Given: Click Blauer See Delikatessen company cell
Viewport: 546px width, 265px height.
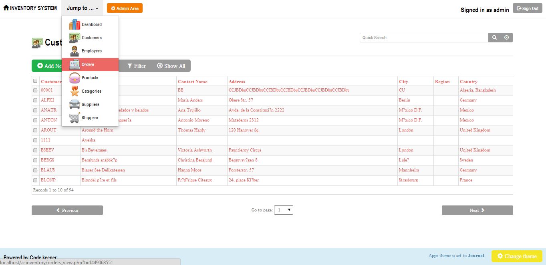Looking at the screenshot, I should [x=103, y=170].
